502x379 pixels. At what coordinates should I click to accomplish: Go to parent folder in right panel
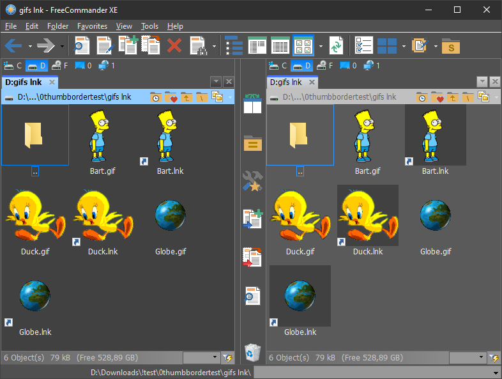pyautogui.click(x=453, y=97)
